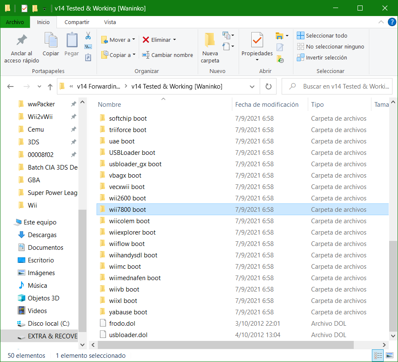Screen dimensions: 398x362
Task: Click navigation pane scroll down arrow
Action: coord(83,345)
